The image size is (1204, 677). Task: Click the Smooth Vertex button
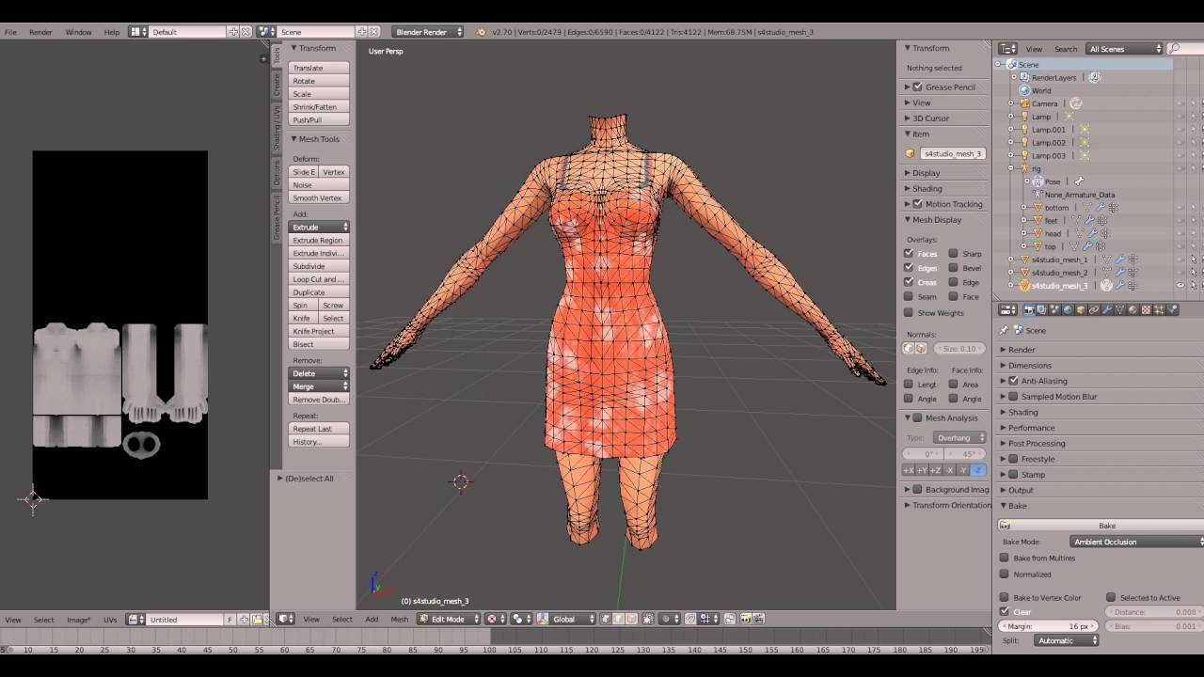(x=319, y=198)
